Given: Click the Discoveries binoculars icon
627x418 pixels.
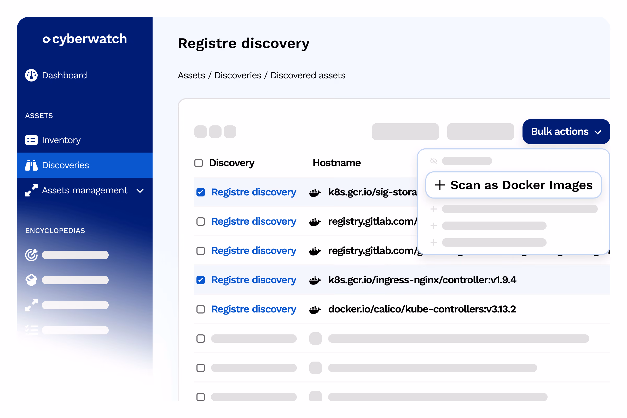Looking at the screenshot, I should coord(31,165).
